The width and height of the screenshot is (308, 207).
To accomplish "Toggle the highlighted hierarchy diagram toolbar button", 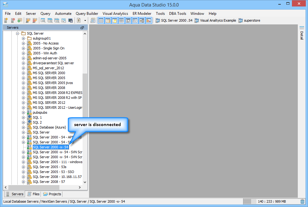I will click(x=142, y=20).
